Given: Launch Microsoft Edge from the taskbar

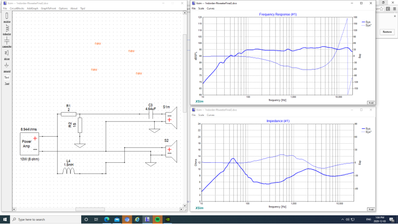Looking at the screenshot, I should tap(106, 219).
